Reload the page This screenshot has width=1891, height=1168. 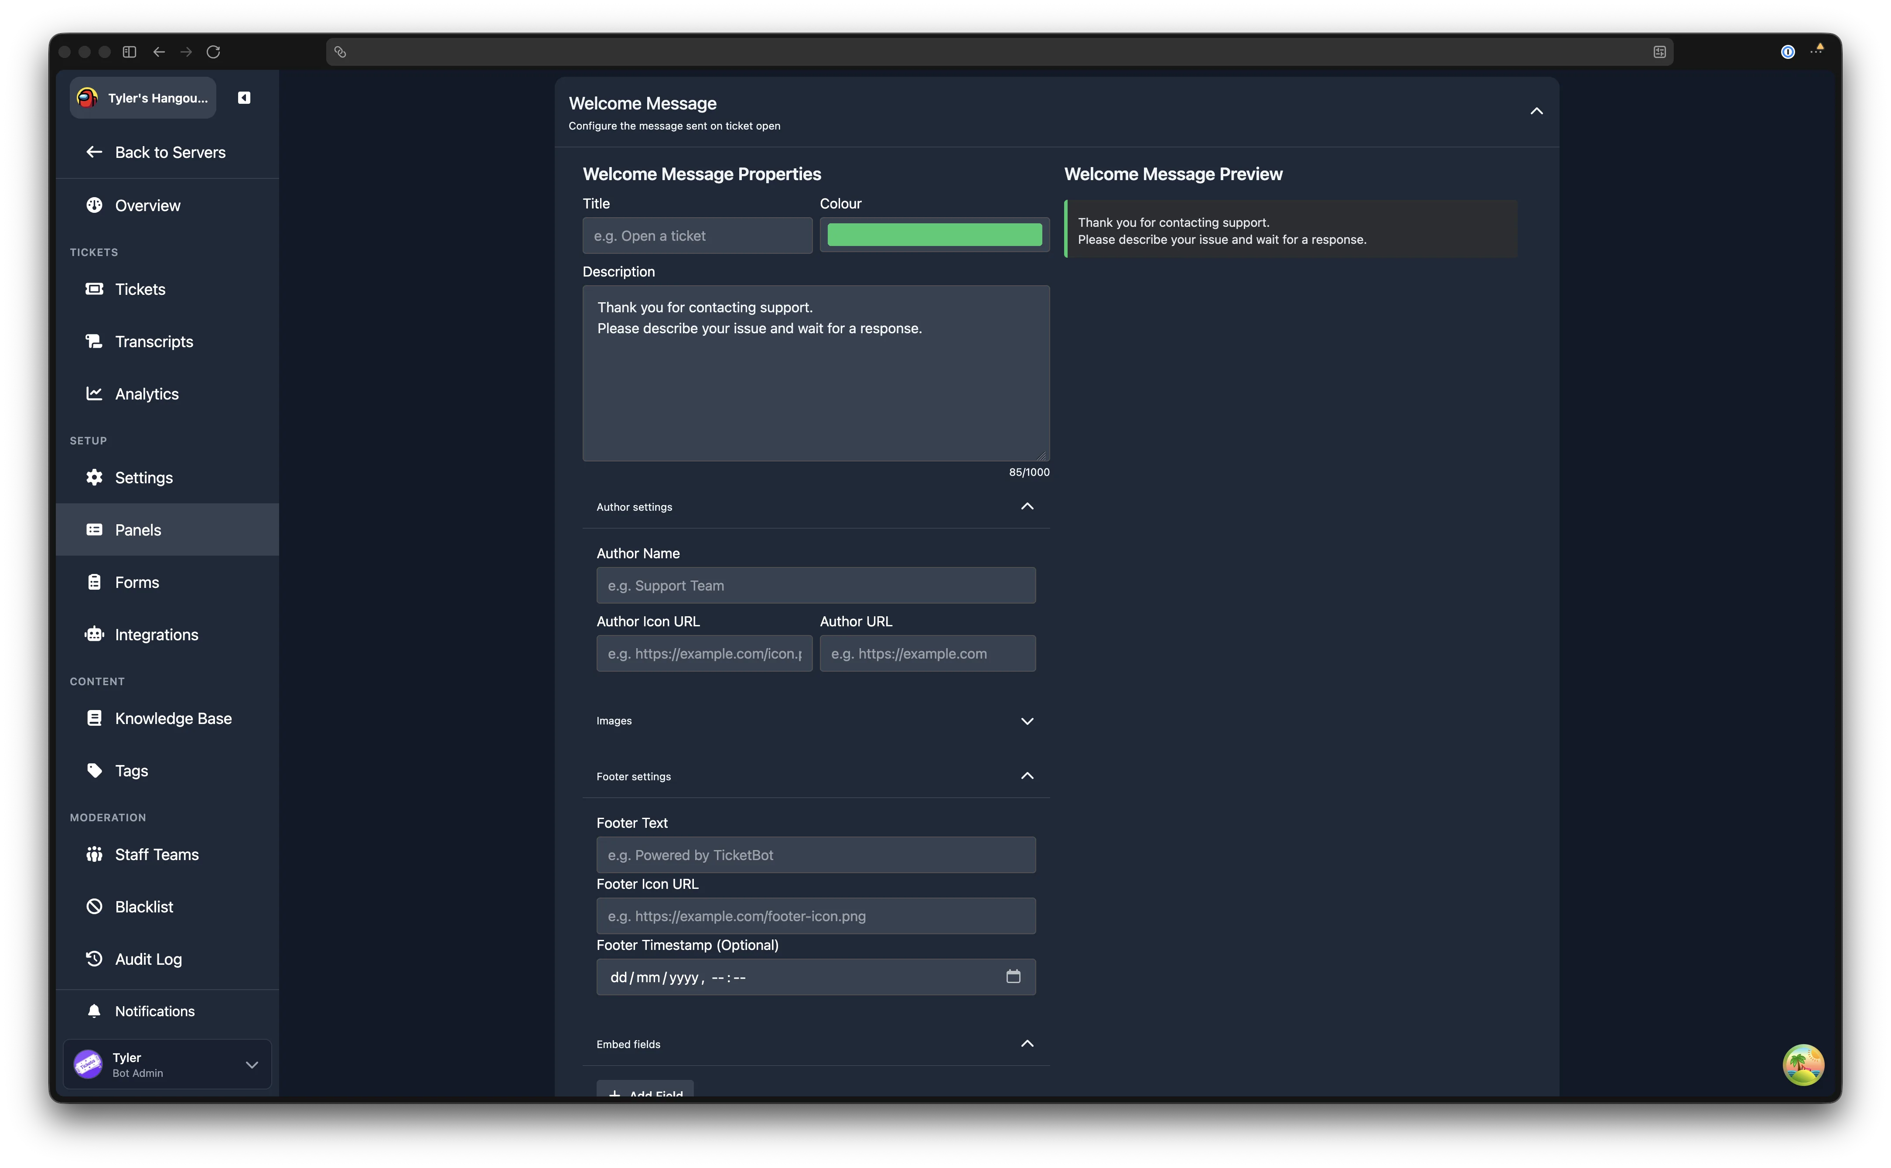[213, 52]
